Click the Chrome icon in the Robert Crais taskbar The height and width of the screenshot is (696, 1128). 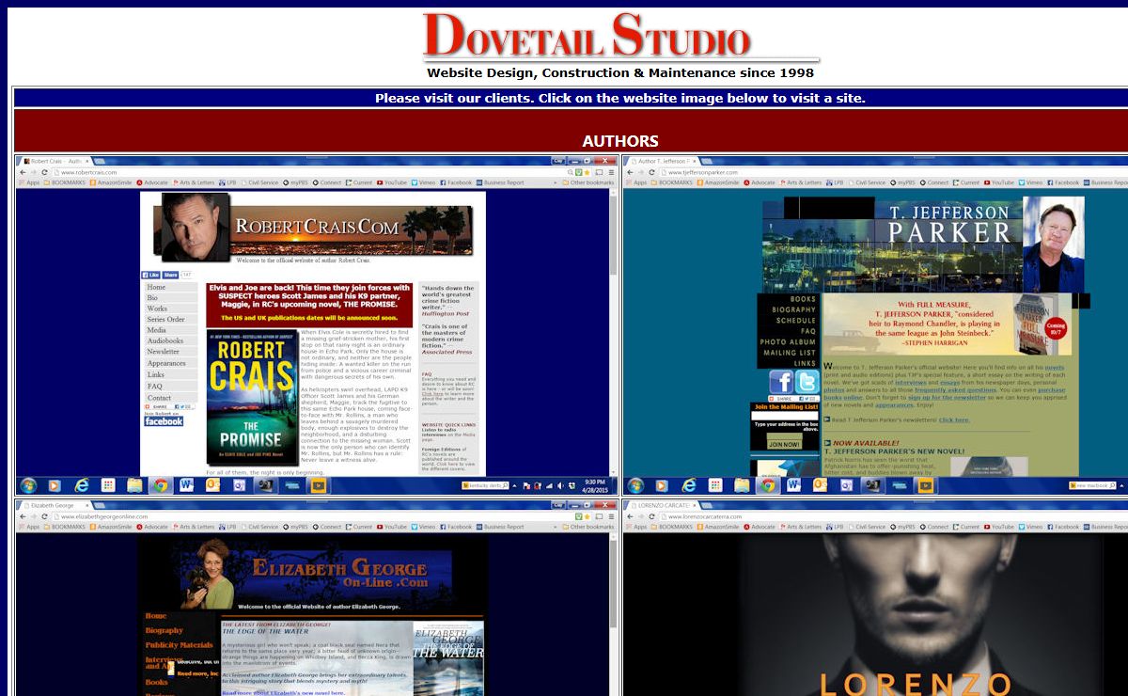(161, 485)
